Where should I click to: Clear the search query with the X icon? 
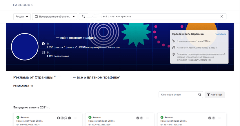(222, 16)
